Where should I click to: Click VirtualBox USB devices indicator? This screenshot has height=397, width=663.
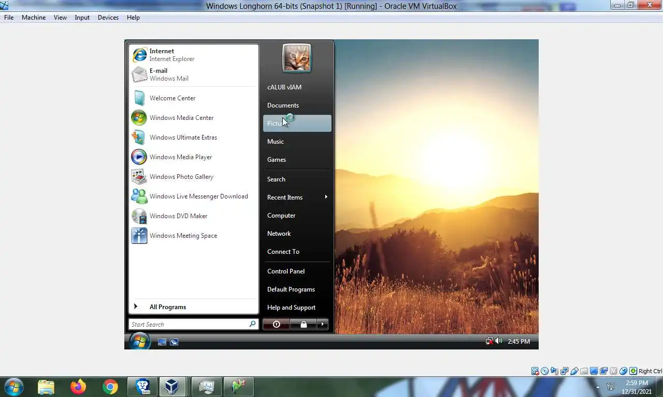(574, 371)
